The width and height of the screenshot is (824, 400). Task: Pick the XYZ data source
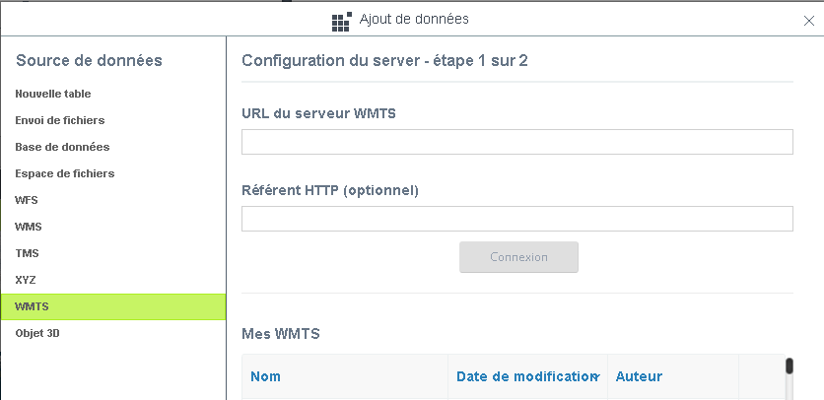[26, 280]
